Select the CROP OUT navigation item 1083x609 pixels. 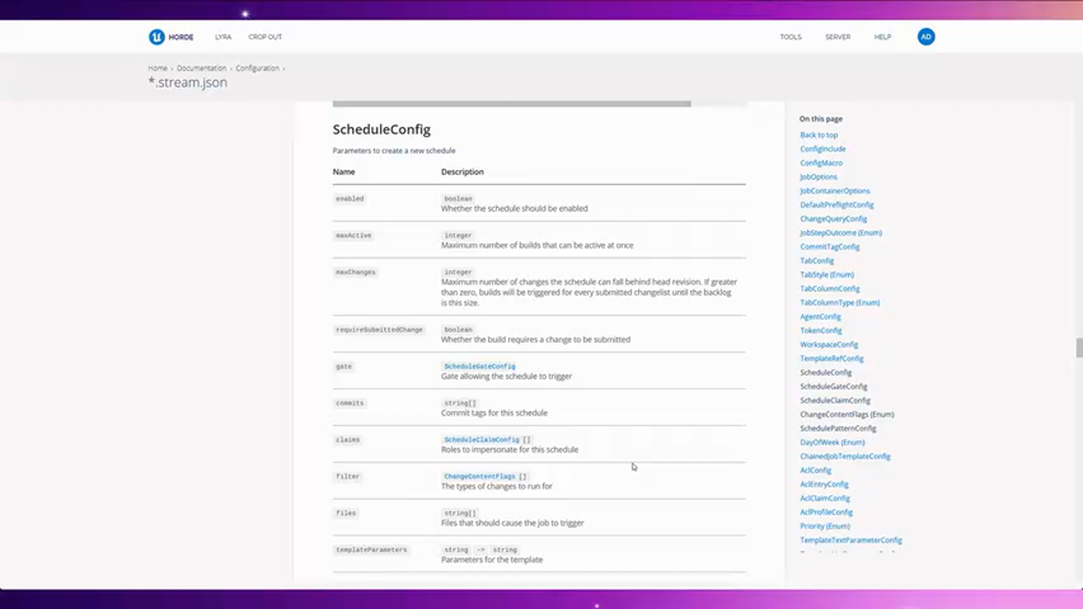click(265, 36)
